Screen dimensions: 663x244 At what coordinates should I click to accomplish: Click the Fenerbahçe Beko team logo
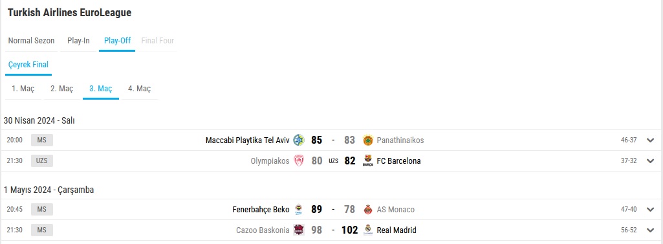point(299,209)
